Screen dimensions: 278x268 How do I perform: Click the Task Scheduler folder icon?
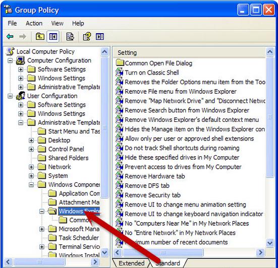click(52, 238)
